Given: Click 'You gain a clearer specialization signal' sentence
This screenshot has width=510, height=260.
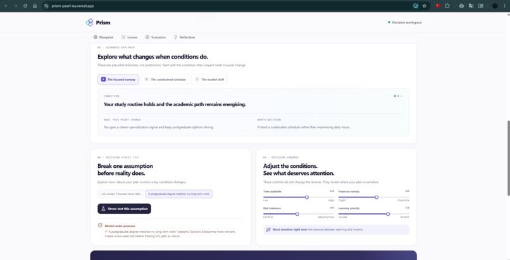Looking at the screenshot, I should (159, 127).
